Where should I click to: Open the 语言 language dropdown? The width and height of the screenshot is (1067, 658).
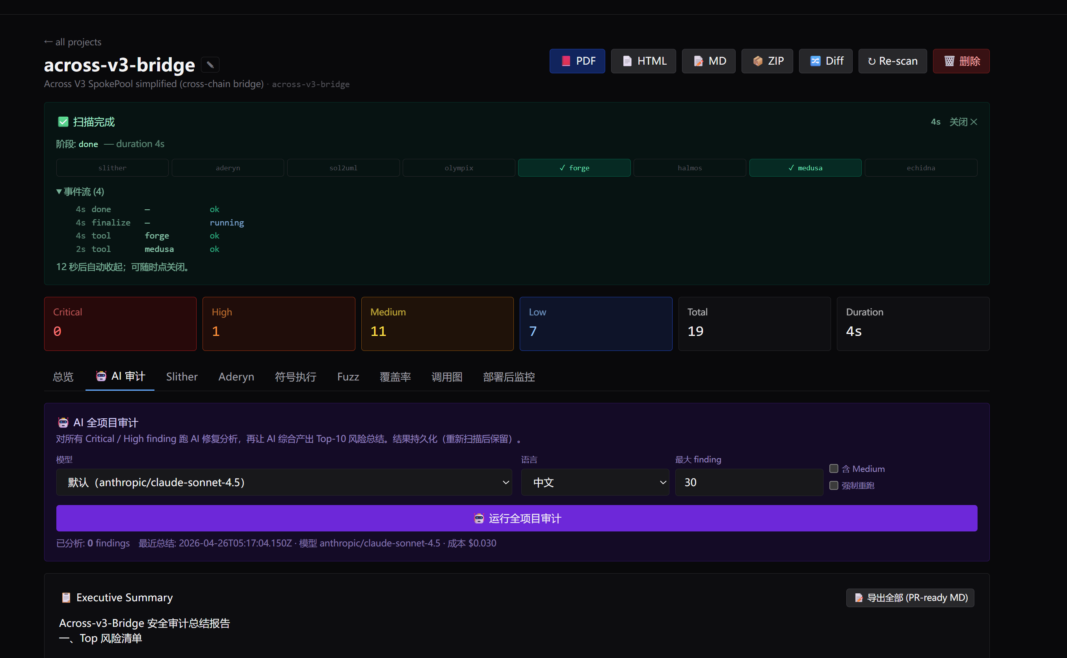[594, 482]
